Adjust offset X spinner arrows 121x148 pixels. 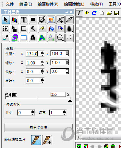(42, 72)
